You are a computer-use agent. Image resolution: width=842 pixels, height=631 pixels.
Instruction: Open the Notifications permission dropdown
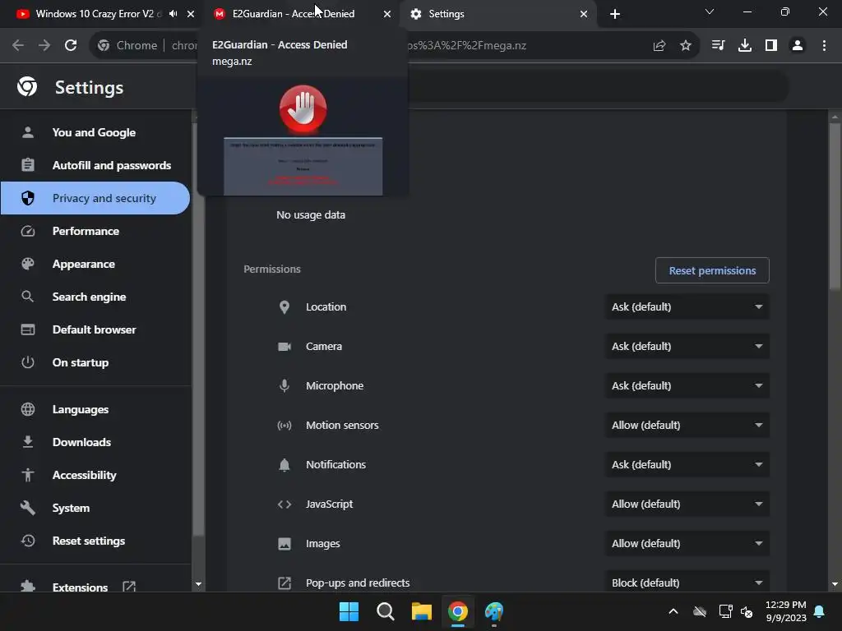coord(687,465)
